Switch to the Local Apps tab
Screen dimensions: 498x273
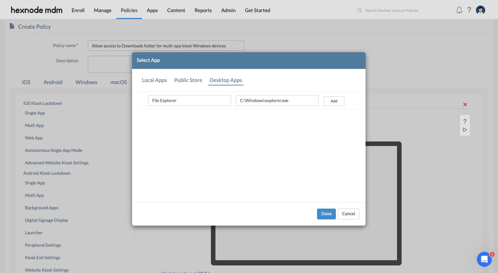coord(154,80)
